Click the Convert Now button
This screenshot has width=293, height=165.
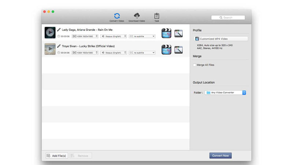coord(220,155)
